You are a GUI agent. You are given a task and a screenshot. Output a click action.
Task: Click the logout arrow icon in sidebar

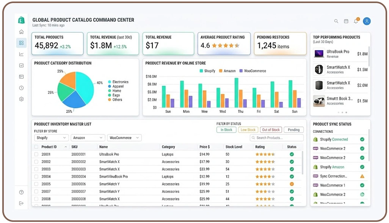pos(21,203)
